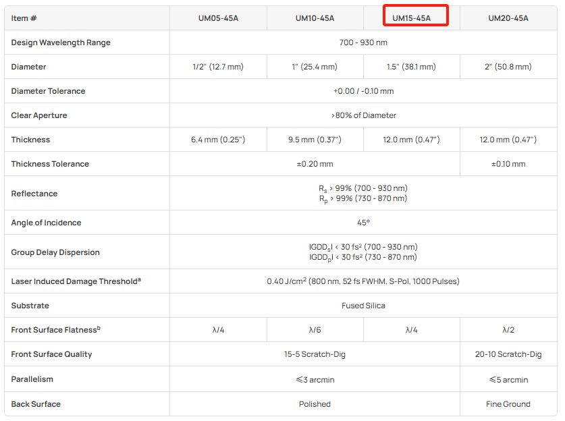Click the 45° angle of incidence value
The height and width of the screenshot is (421, 565).
pos(363,223)
